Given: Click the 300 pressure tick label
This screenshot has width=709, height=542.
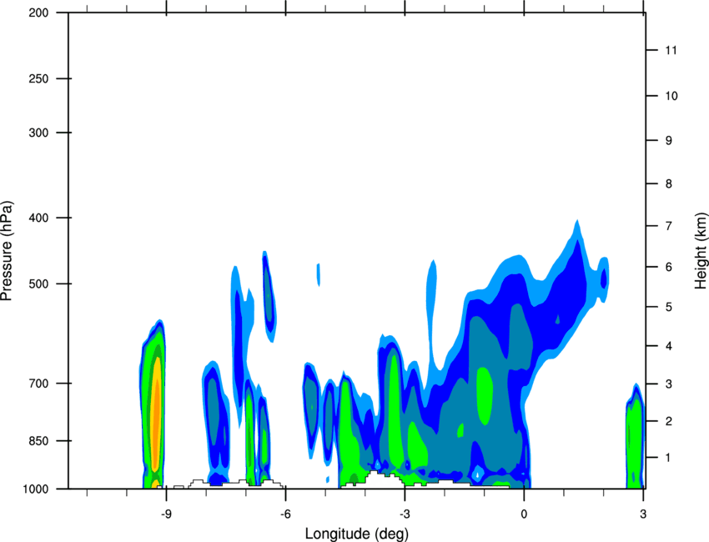Looking at the screenshot, I should click(x=38, y=133).
